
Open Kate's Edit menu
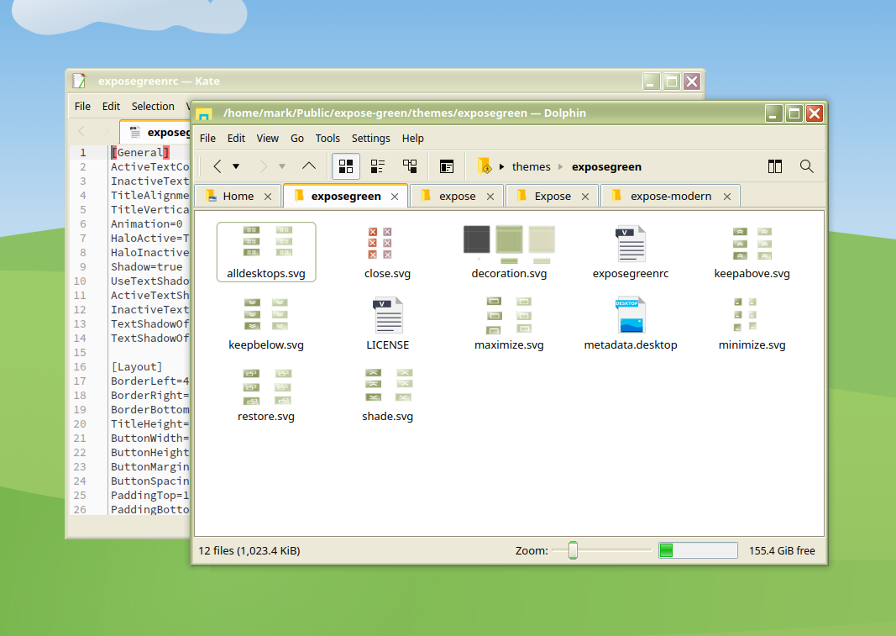pyautogui.click(x=111, y=107)
